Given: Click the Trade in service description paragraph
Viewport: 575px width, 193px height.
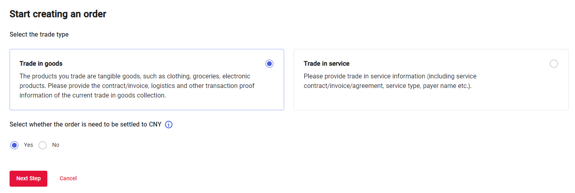Looking at the screenshot, I should click(x=390, y=81).
